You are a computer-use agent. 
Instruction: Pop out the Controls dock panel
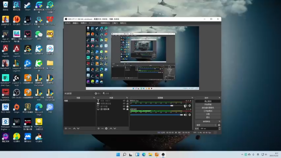220,98
